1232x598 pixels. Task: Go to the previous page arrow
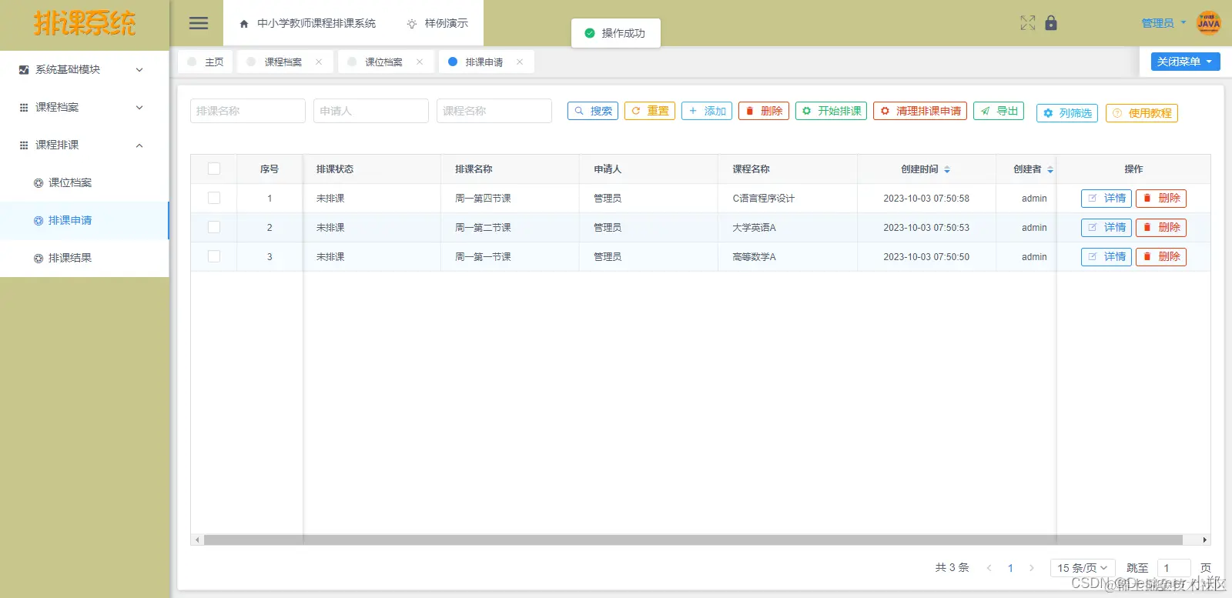coord(989,568)
